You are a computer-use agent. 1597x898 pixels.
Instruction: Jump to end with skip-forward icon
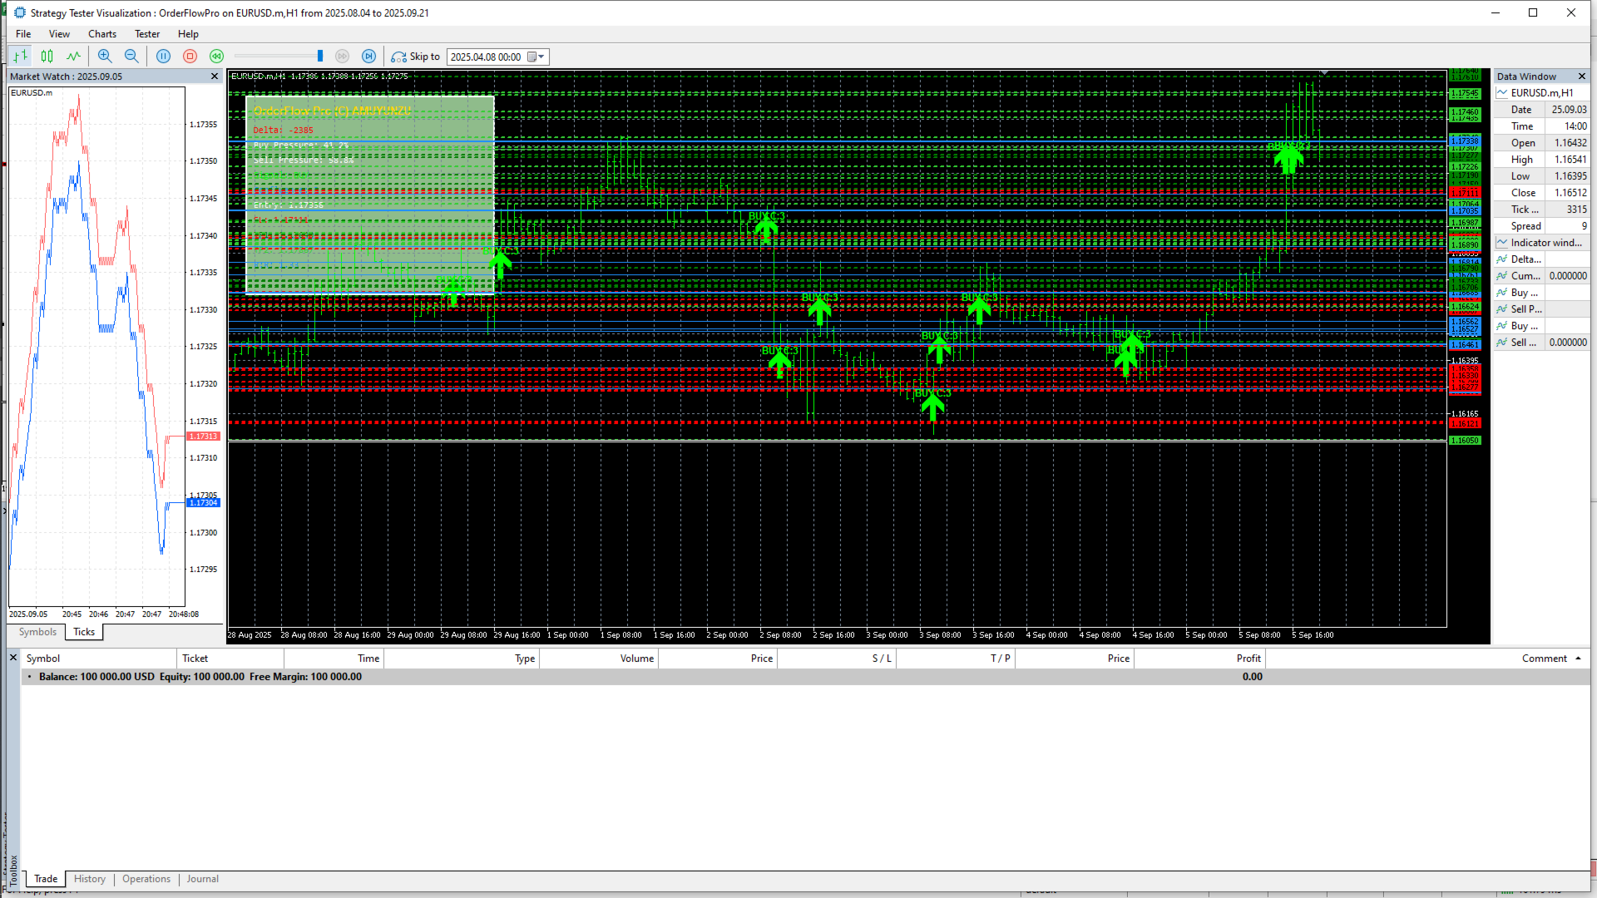(369, 57)
